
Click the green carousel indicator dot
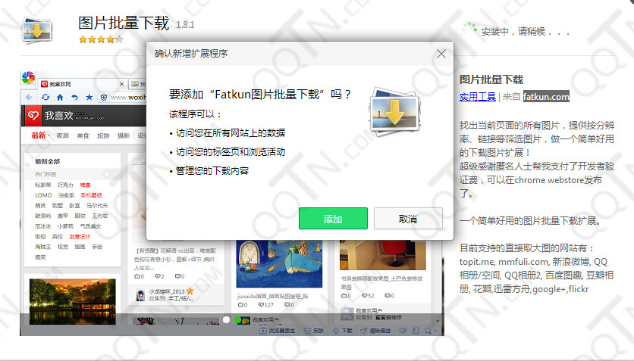(239, 320)
